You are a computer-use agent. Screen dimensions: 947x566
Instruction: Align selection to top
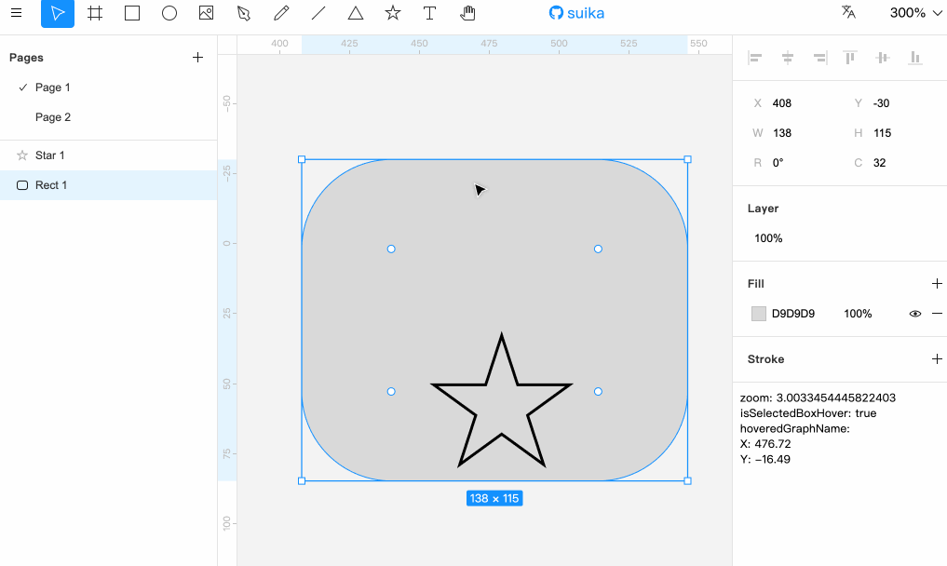point(850,58)
